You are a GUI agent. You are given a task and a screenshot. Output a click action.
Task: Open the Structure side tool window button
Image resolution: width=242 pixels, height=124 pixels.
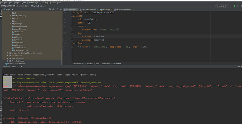1,106
